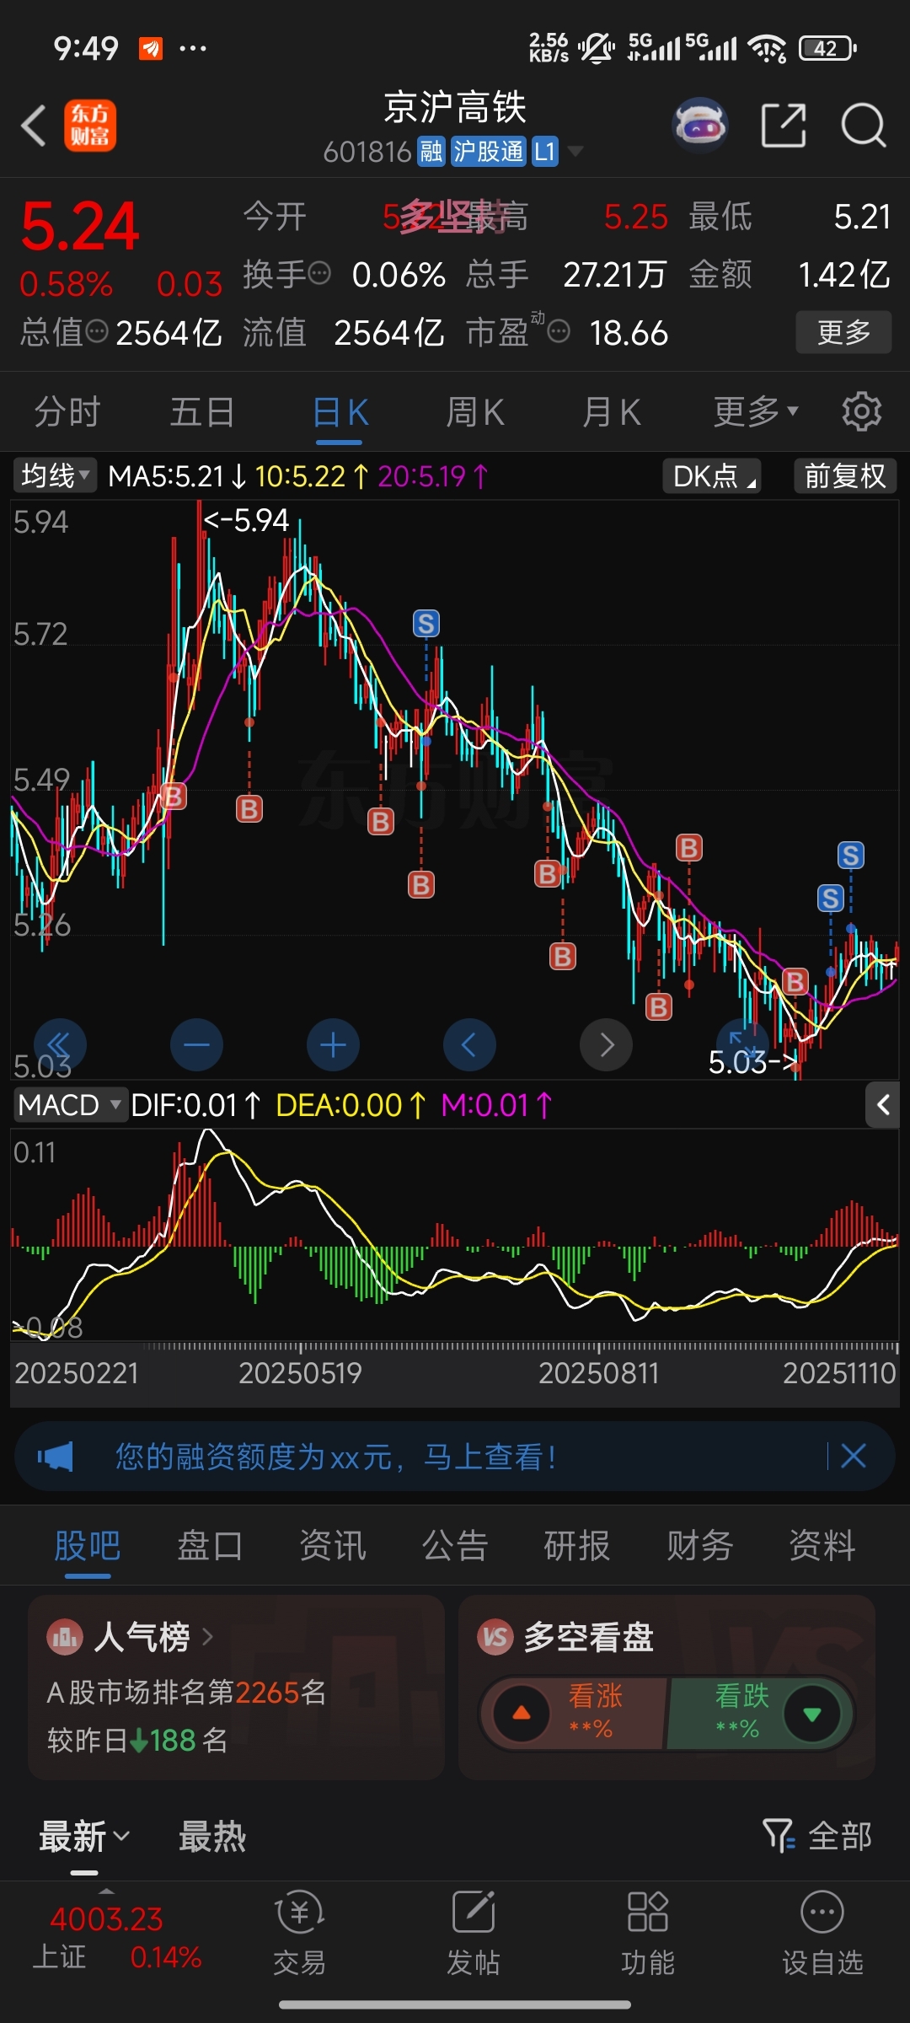Tap the 市盈 info smiley icon
Image resolution: width=910 pixels, height=2023 pixels.
pyautogui.click(x=559, y=331)
